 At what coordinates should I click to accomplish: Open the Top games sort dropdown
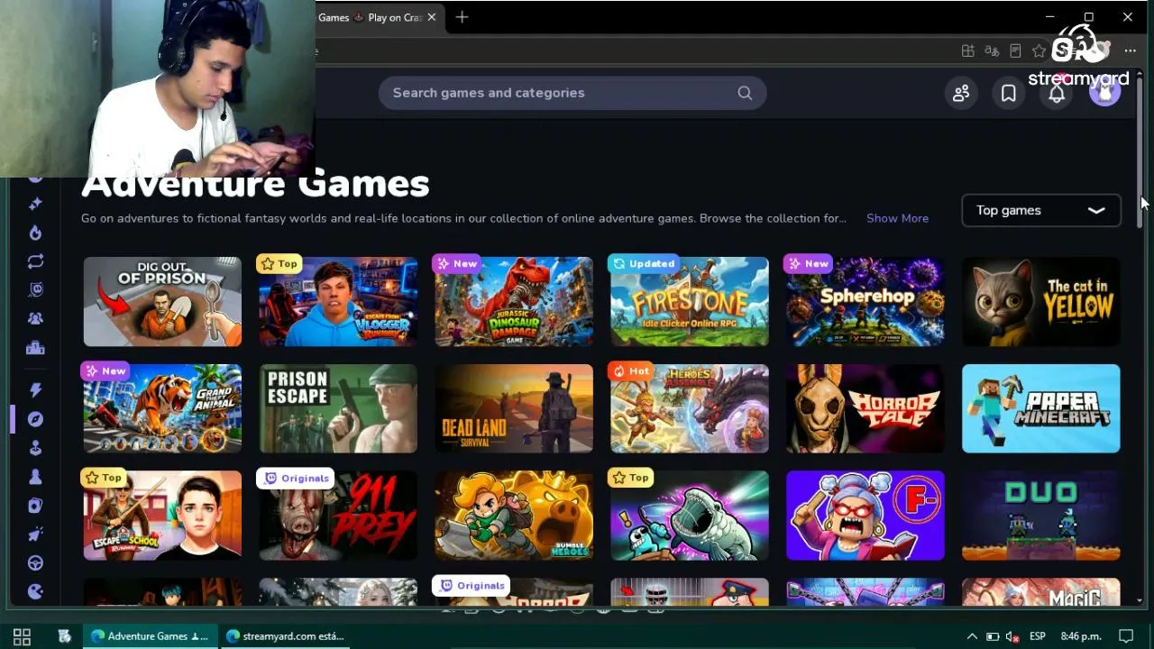tap(1040, 210)
